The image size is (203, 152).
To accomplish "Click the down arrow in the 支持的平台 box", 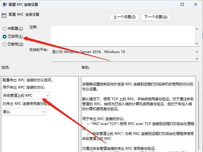I will coord(197,59).
